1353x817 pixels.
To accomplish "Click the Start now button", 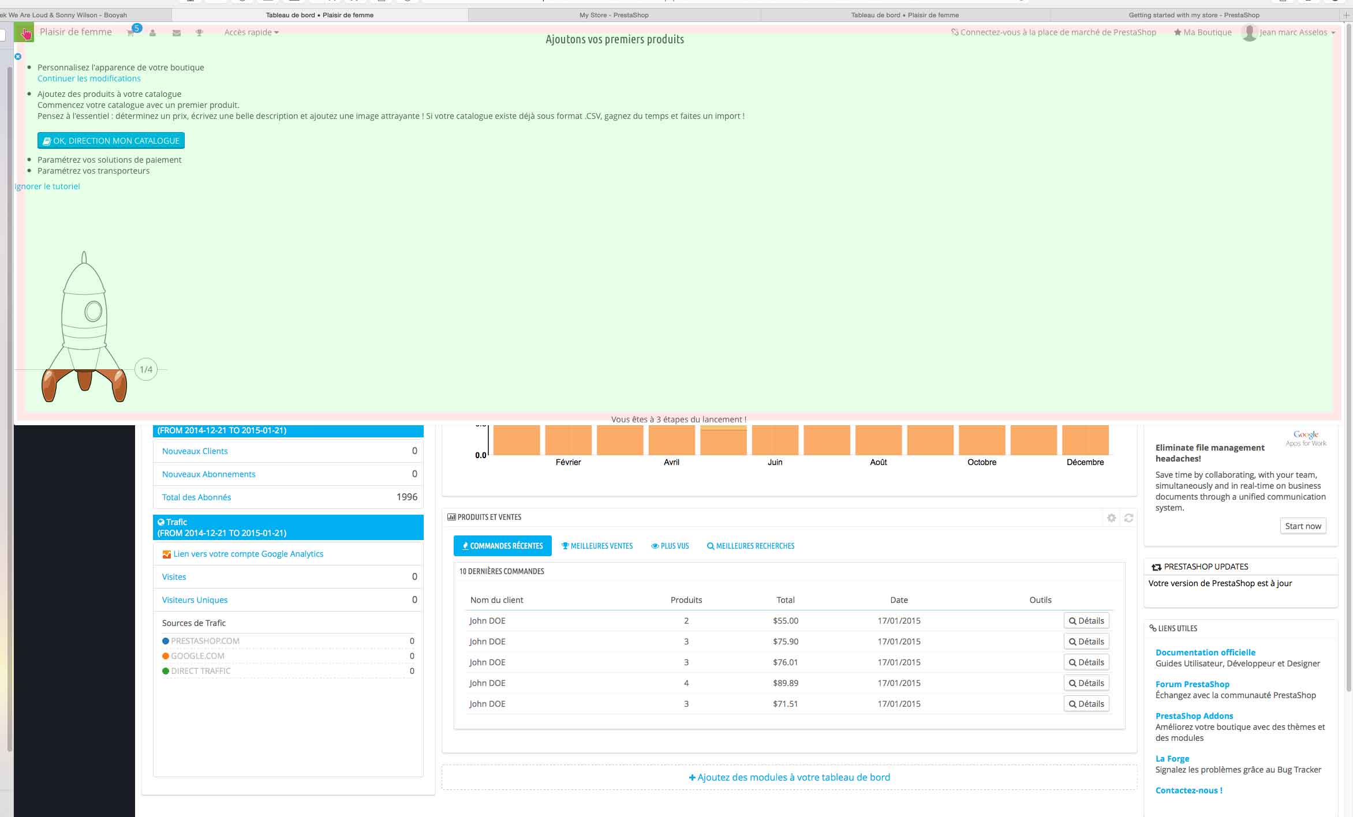I will 1302,526.
